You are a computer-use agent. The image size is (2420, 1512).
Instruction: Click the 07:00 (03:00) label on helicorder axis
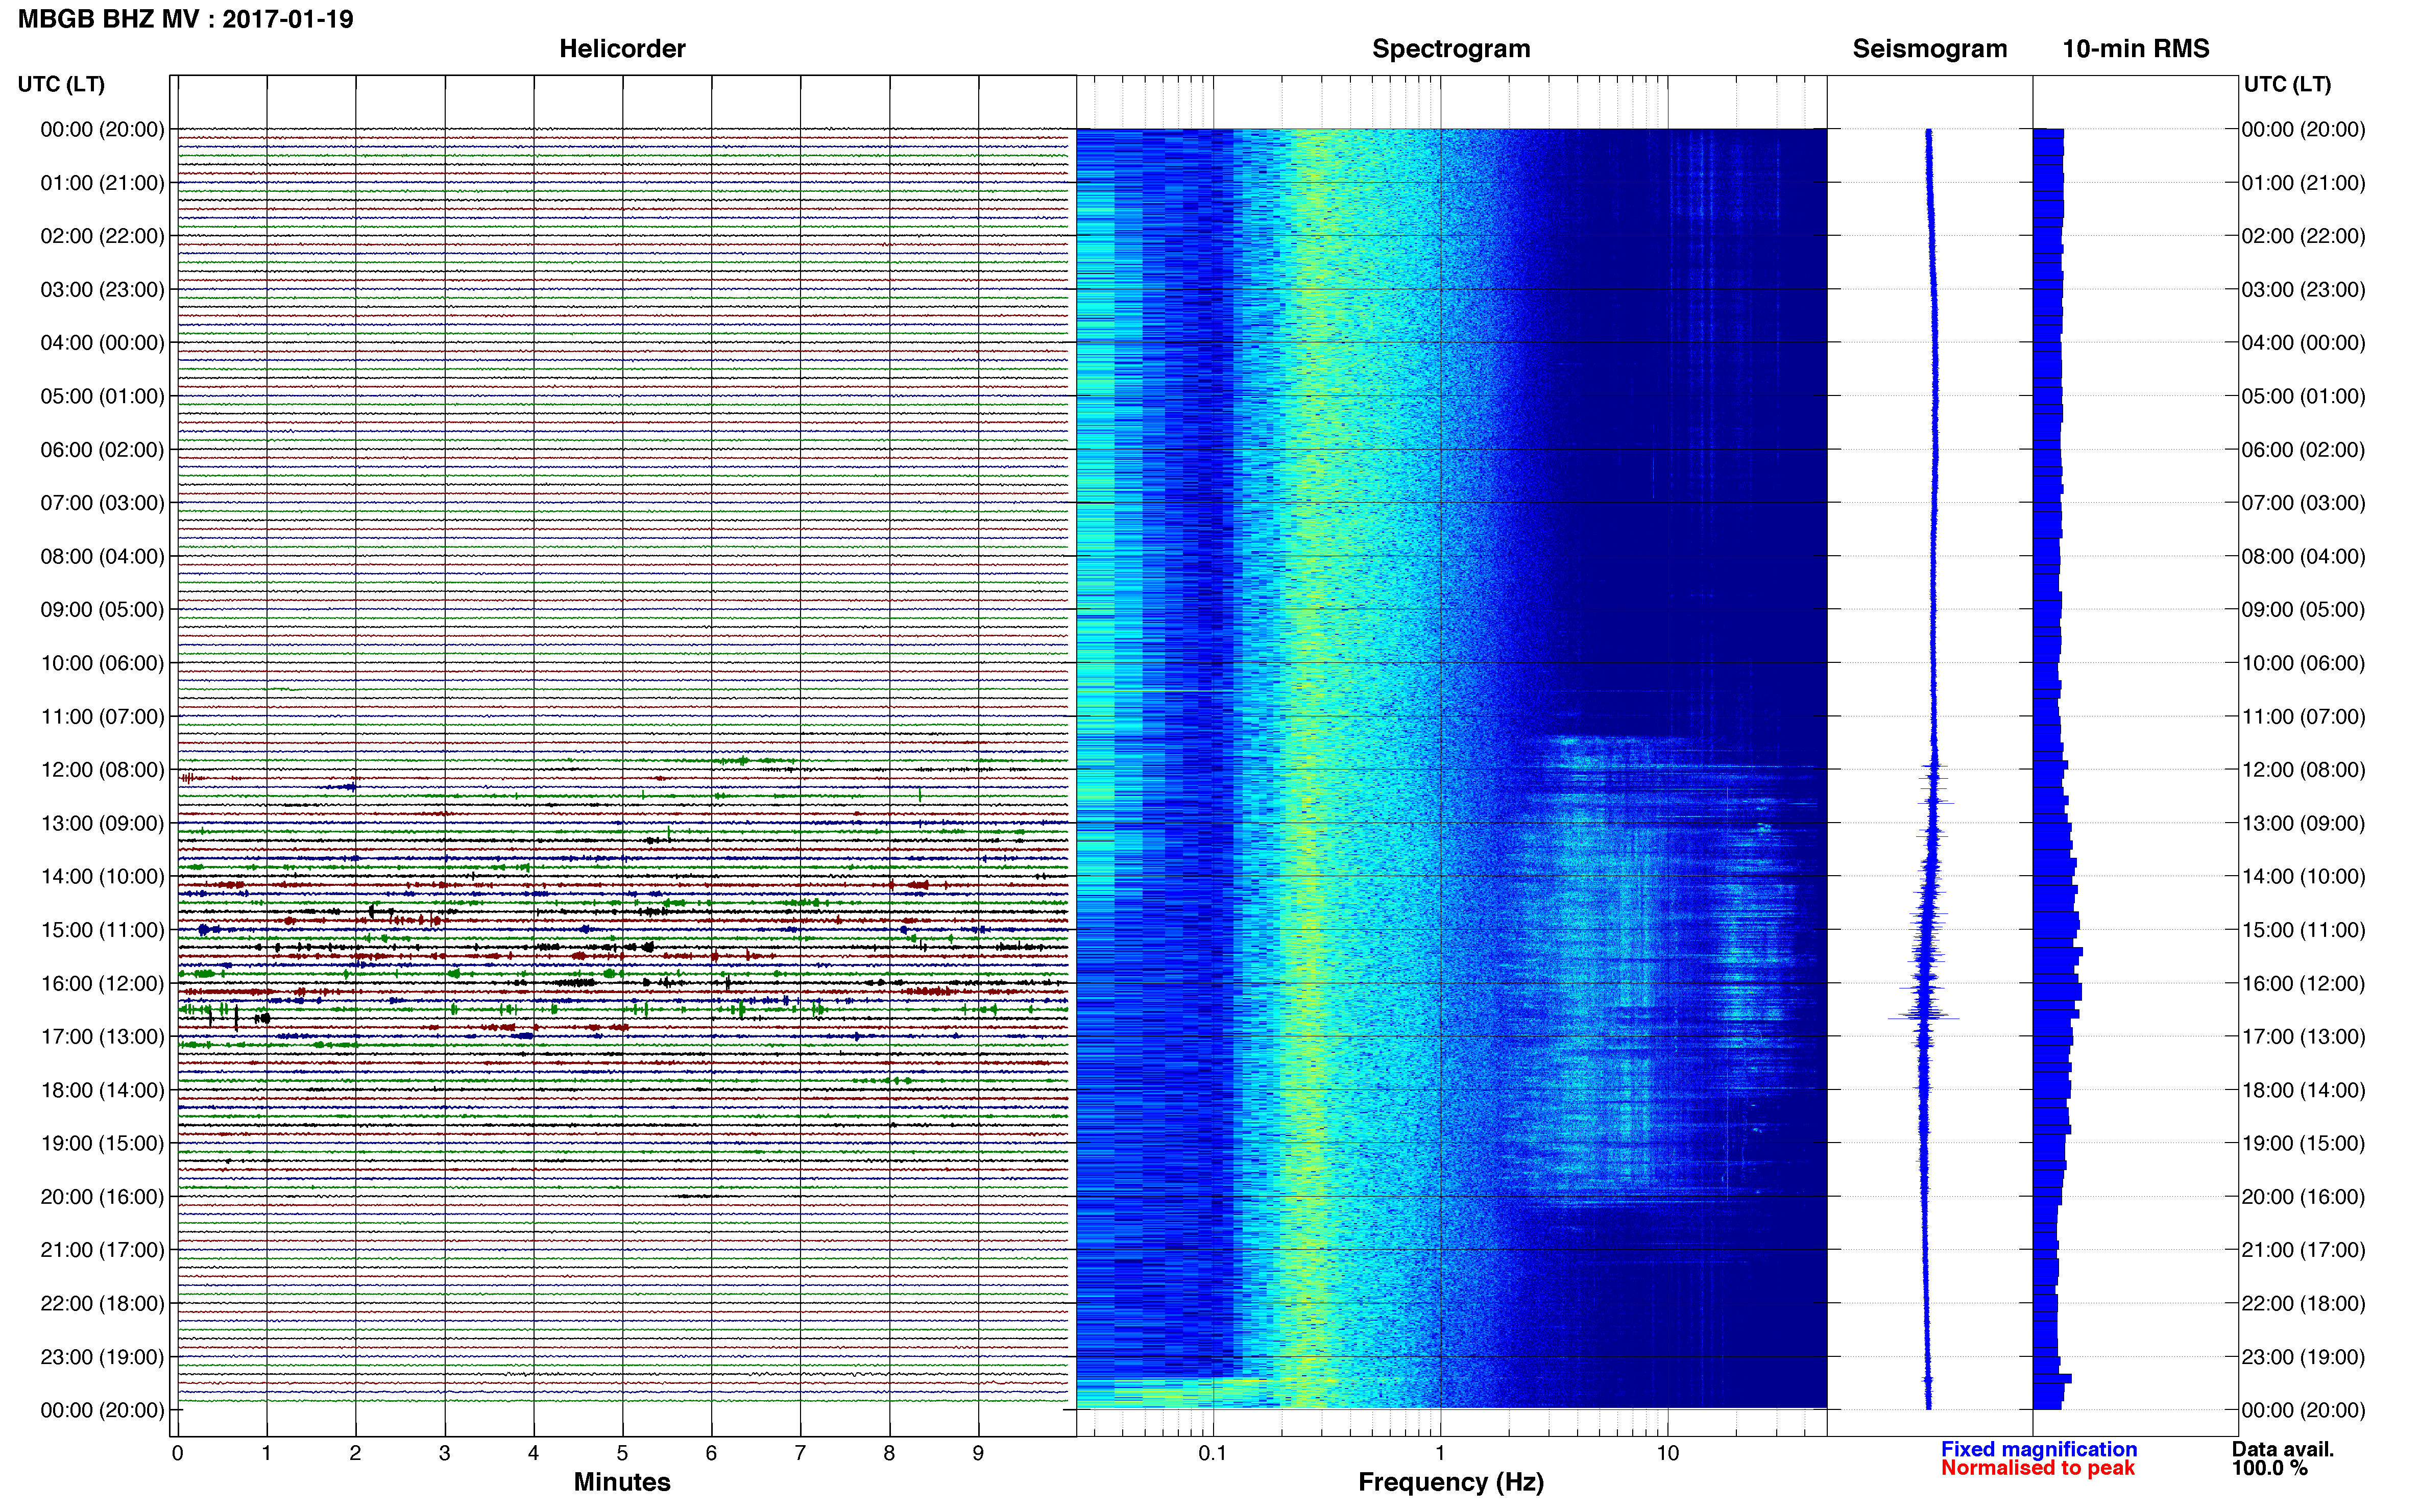[x=102, y=503]
